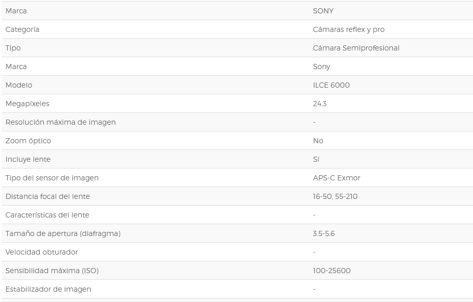Select the 24.3 megapixel value
This screenshot has width=473, height=302.
tap(320, 104)
